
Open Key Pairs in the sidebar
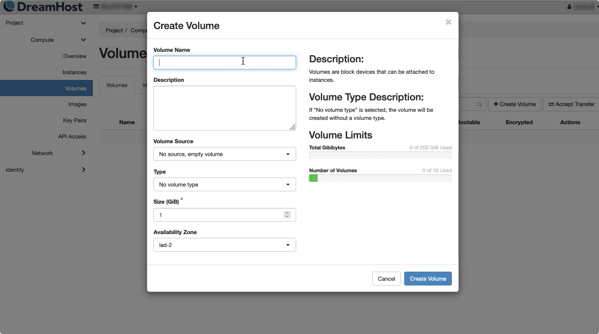(x=74, y=120)
